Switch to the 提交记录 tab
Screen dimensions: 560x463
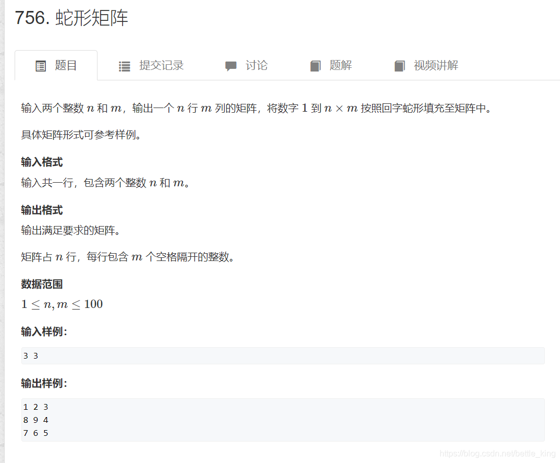pyautogui.click(x=151, y=65)
